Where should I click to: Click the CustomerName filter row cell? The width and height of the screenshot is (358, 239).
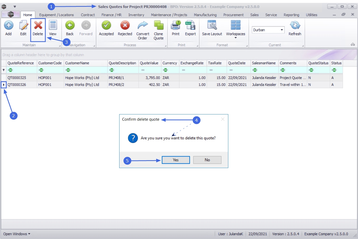pos(86,70)
